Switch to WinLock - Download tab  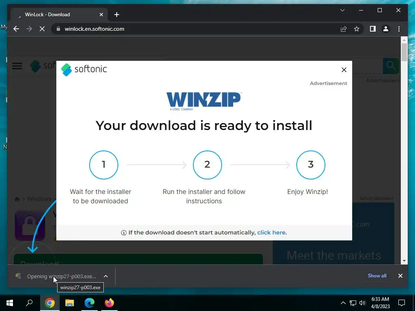click(59, 15)
